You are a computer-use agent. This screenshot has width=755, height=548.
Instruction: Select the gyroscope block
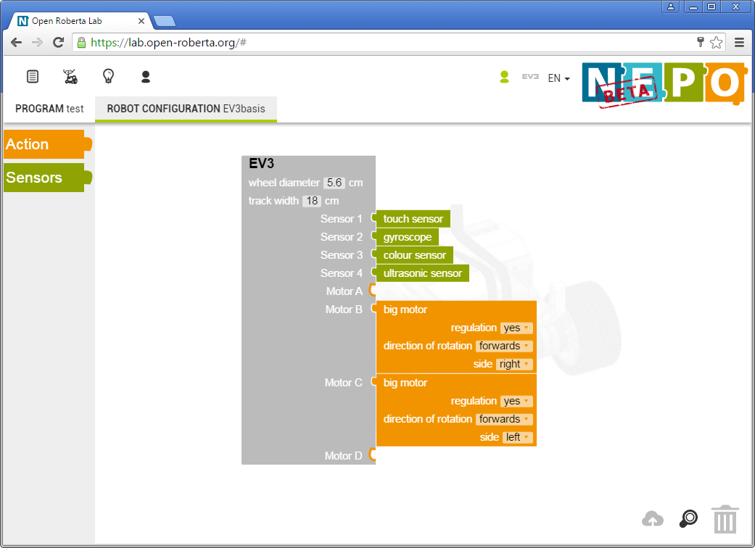pyautogui.click(x=407, y=237)
